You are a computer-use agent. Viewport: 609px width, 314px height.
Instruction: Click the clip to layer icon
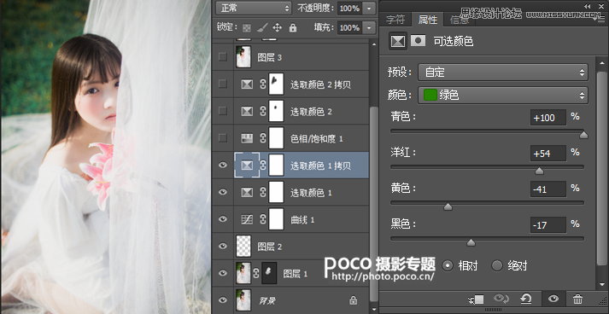(477, 299)
